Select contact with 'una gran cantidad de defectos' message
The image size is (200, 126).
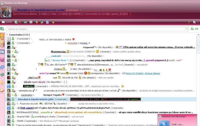101,60
